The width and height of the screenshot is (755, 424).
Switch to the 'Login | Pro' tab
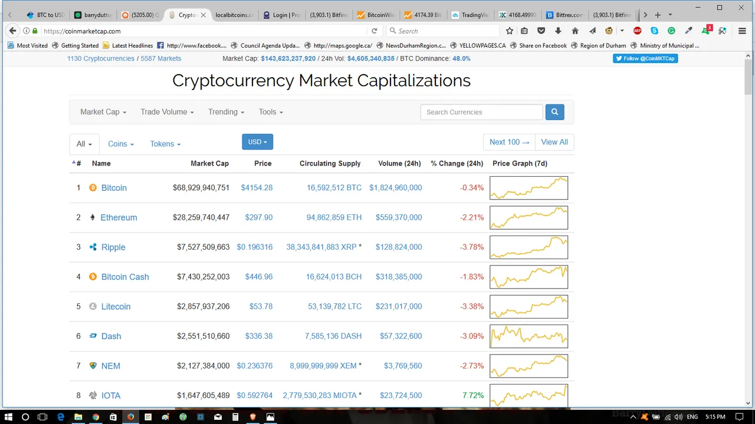[x=281, y=15]
